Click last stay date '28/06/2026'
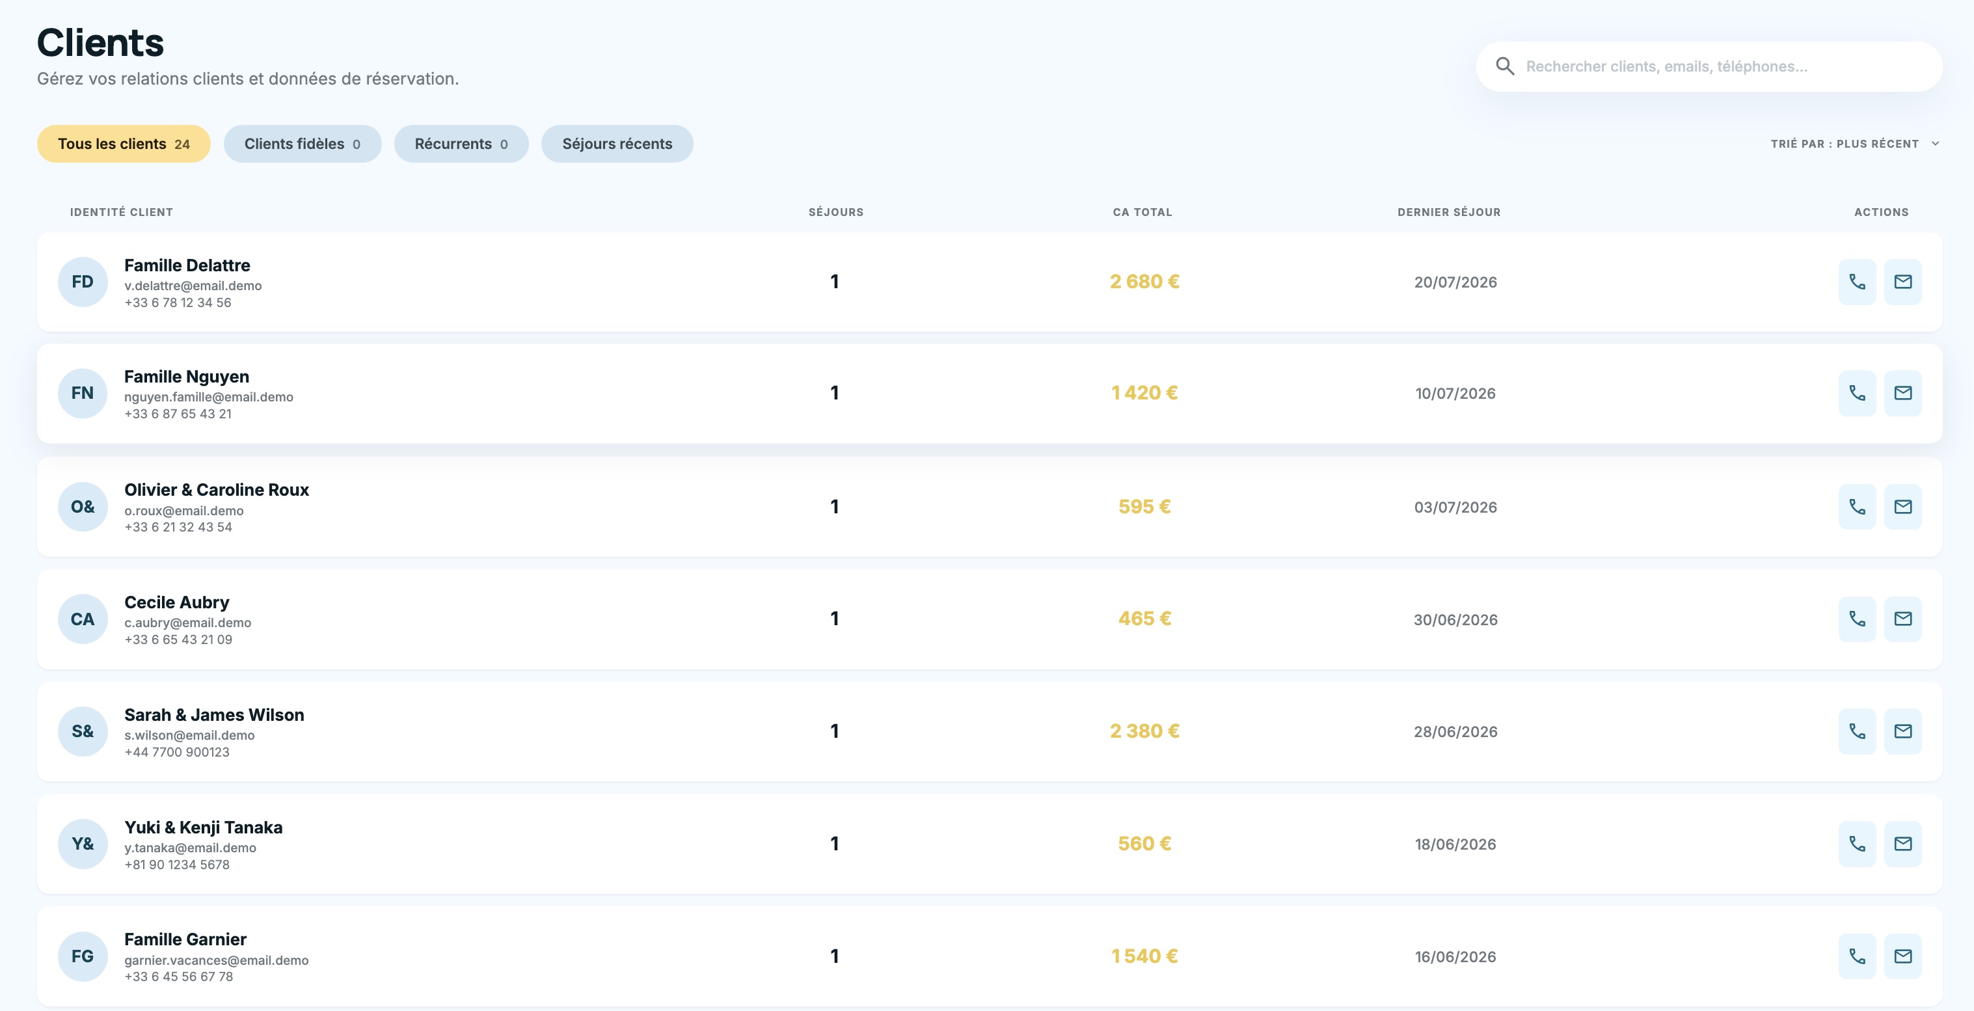Image resolution: width=1974 pixels, height=1011 pixels. click(x=1455, y=732)
